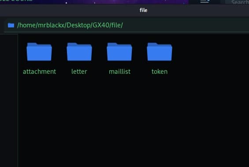
Task: Open the view options menu icon
Action: 205,1
